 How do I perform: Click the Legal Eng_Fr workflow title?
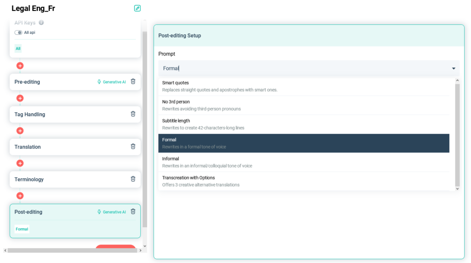coord(33,8)
